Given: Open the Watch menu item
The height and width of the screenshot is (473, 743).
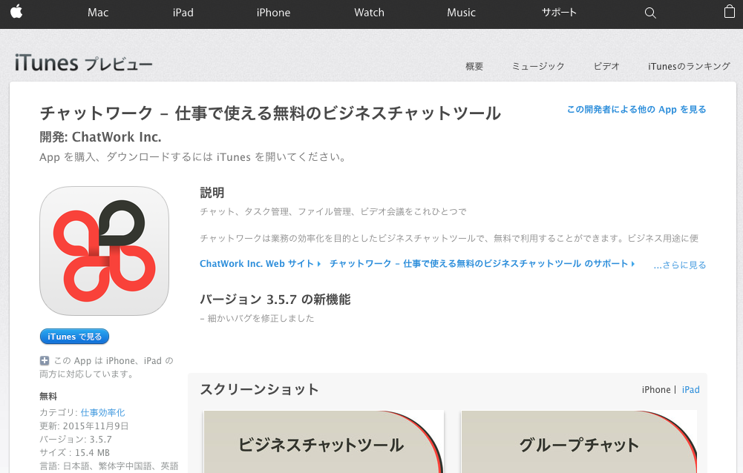Looking at the screenshot, I should click(369, 13).
